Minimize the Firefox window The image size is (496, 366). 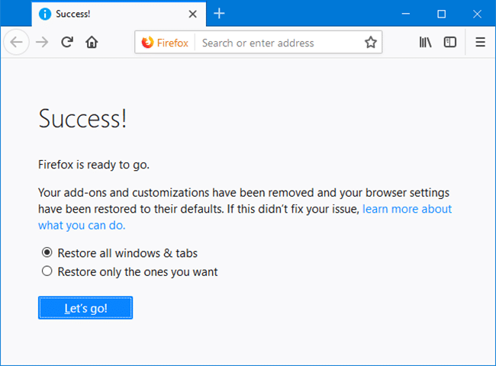tap(405, 14)
